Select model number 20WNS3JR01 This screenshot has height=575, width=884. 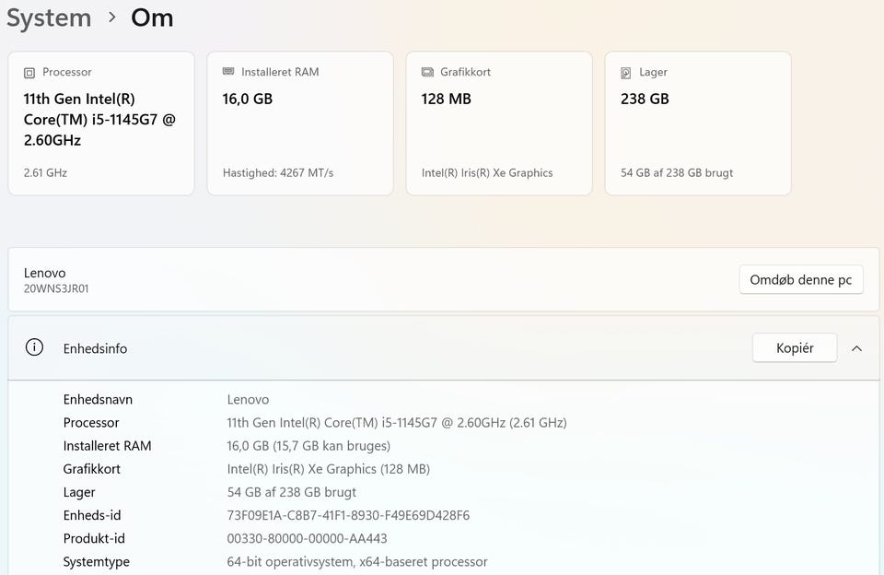coord(56,288)
